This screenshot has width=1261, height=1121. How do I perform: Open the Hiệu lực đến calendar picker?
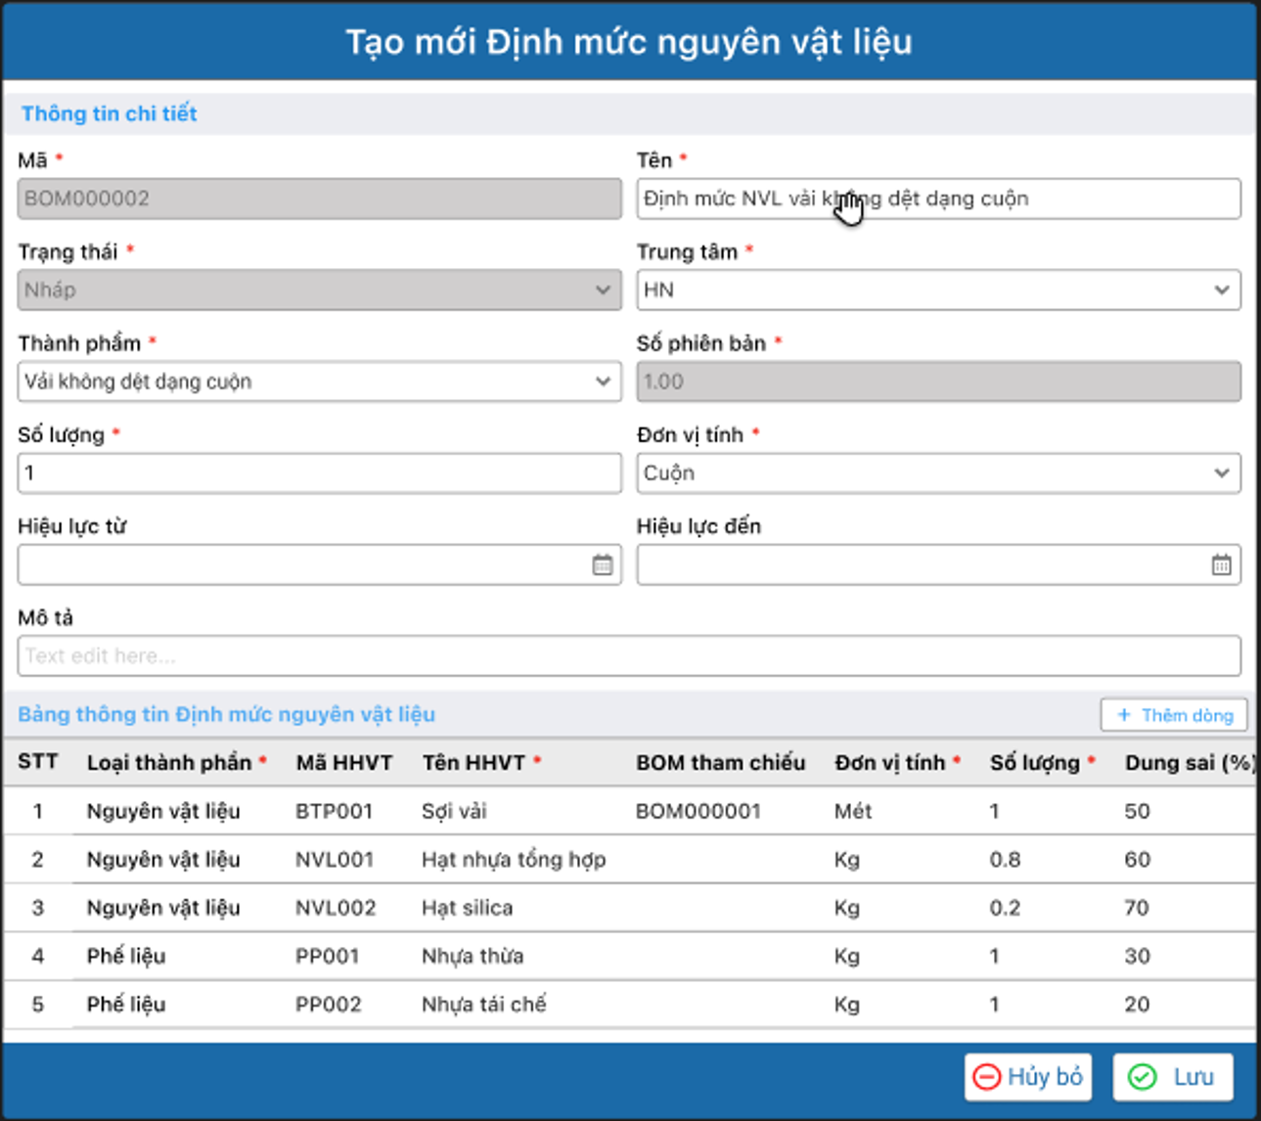click(1221, 565)
